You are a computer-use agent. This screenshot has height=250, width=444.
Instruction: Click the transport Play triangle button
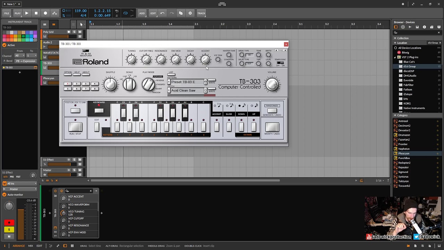click(x=26, y=13)
